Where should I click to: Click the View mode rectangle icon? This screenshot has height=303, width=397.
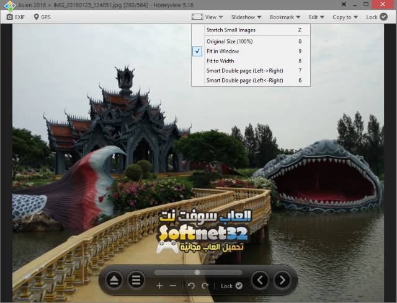pos(197,17)
